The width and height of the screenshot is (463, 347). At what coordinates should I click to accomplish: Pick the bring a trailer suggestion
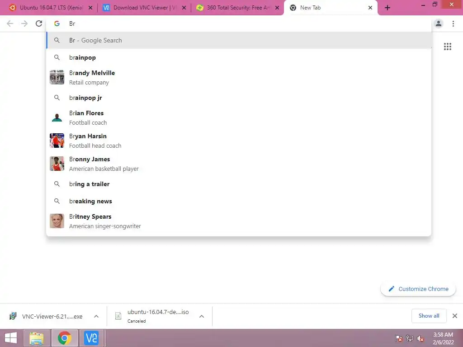click(239, 184)
